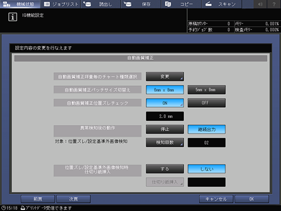Click the 位置ズレ/設定基準外画像検知時 仕切り紙挿入 label

97,170
